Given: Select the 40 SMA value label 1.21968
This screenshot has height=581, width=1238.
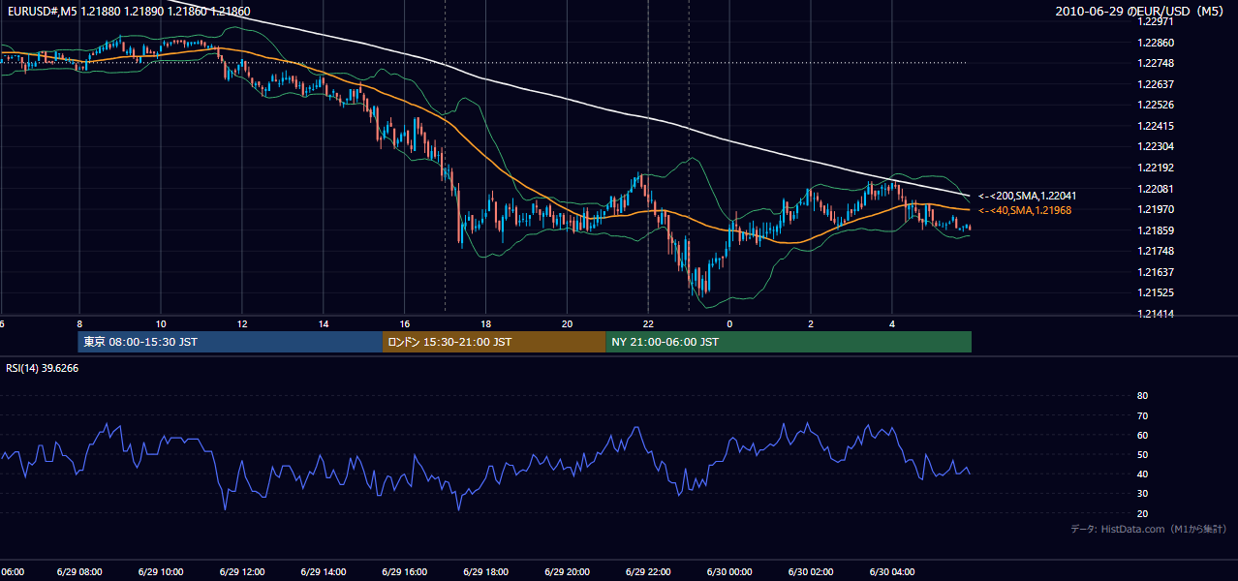Looking at the screenshot, I should tap(1024, 210).
